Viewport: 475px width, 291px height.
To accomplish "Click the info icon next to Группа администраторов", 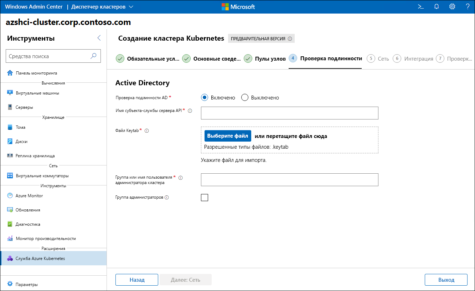I will pos(167,197).
